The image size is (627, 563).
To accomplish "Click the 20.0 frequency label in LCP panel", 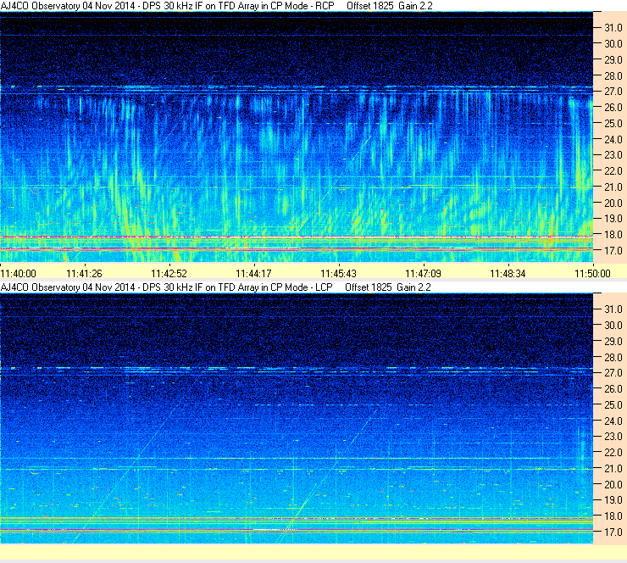I will point(613,485).
